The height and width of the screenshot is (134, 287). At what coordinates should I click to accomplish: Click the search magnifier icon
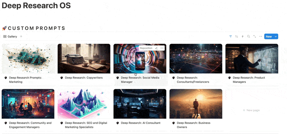tap(248, 37)
